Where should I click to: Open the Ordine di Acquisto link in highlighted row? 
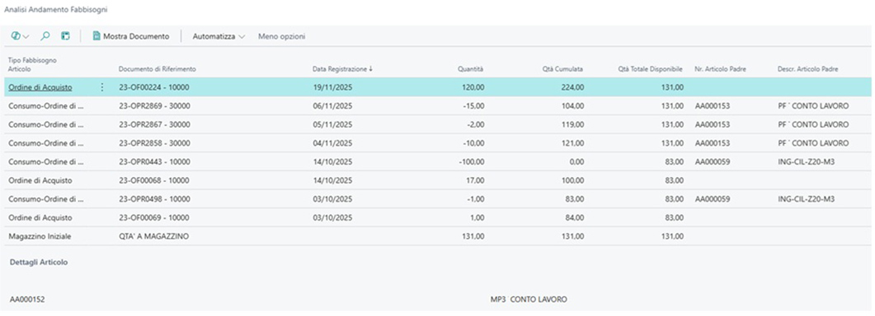point(40,87)
